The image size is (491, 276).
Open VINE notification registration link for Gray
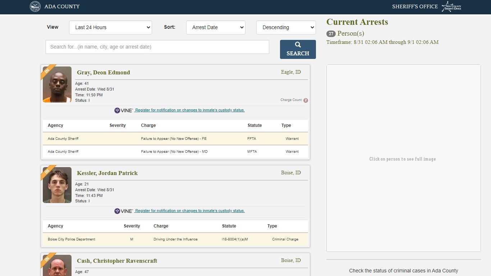pos(190,110)
